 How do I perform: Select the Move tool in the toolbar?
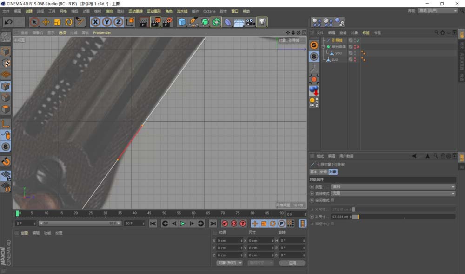[x=45, y=22]
